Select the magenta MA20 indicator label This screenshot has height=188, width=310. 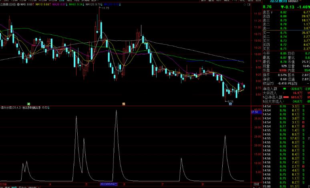pos(60,4)
